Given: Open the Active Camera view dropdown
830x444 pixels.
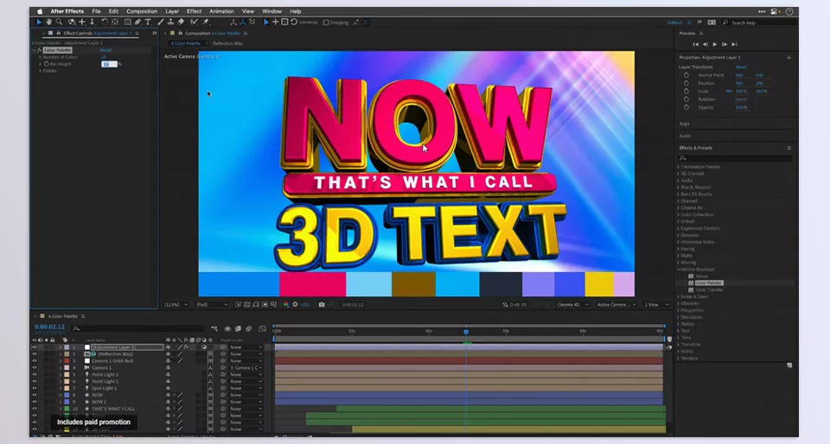Looking at the screenshot, I should pos(616,304).
